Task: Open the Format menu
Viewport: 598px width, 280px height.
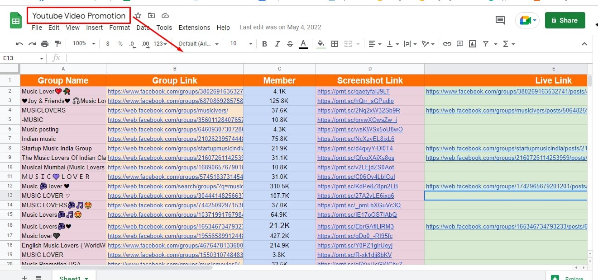Action: coord(120,28)
